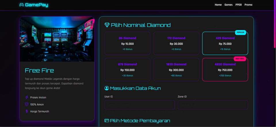Click the arcade room game banner image
Image resolution: width=276 pixels, height=127 pixels.
click(x=57, y=39)
